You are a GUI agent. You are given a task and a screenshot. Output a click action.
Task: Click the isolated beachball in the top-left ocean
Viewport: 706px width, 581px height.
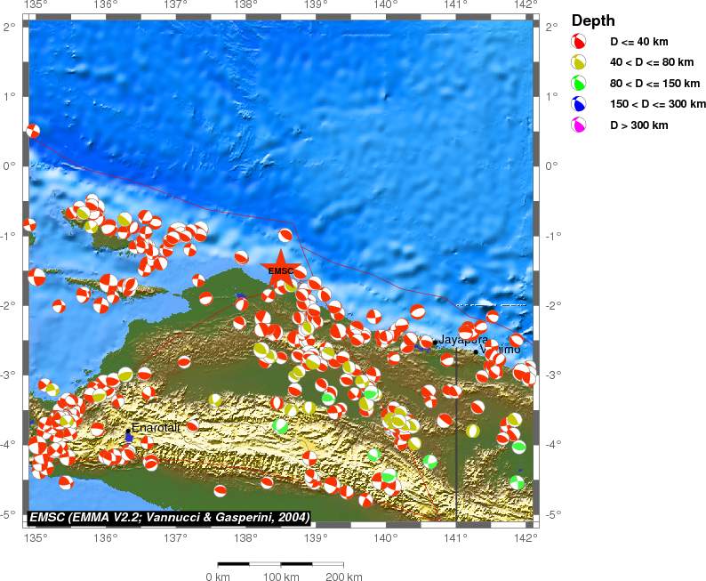click(x=33, y=132)
